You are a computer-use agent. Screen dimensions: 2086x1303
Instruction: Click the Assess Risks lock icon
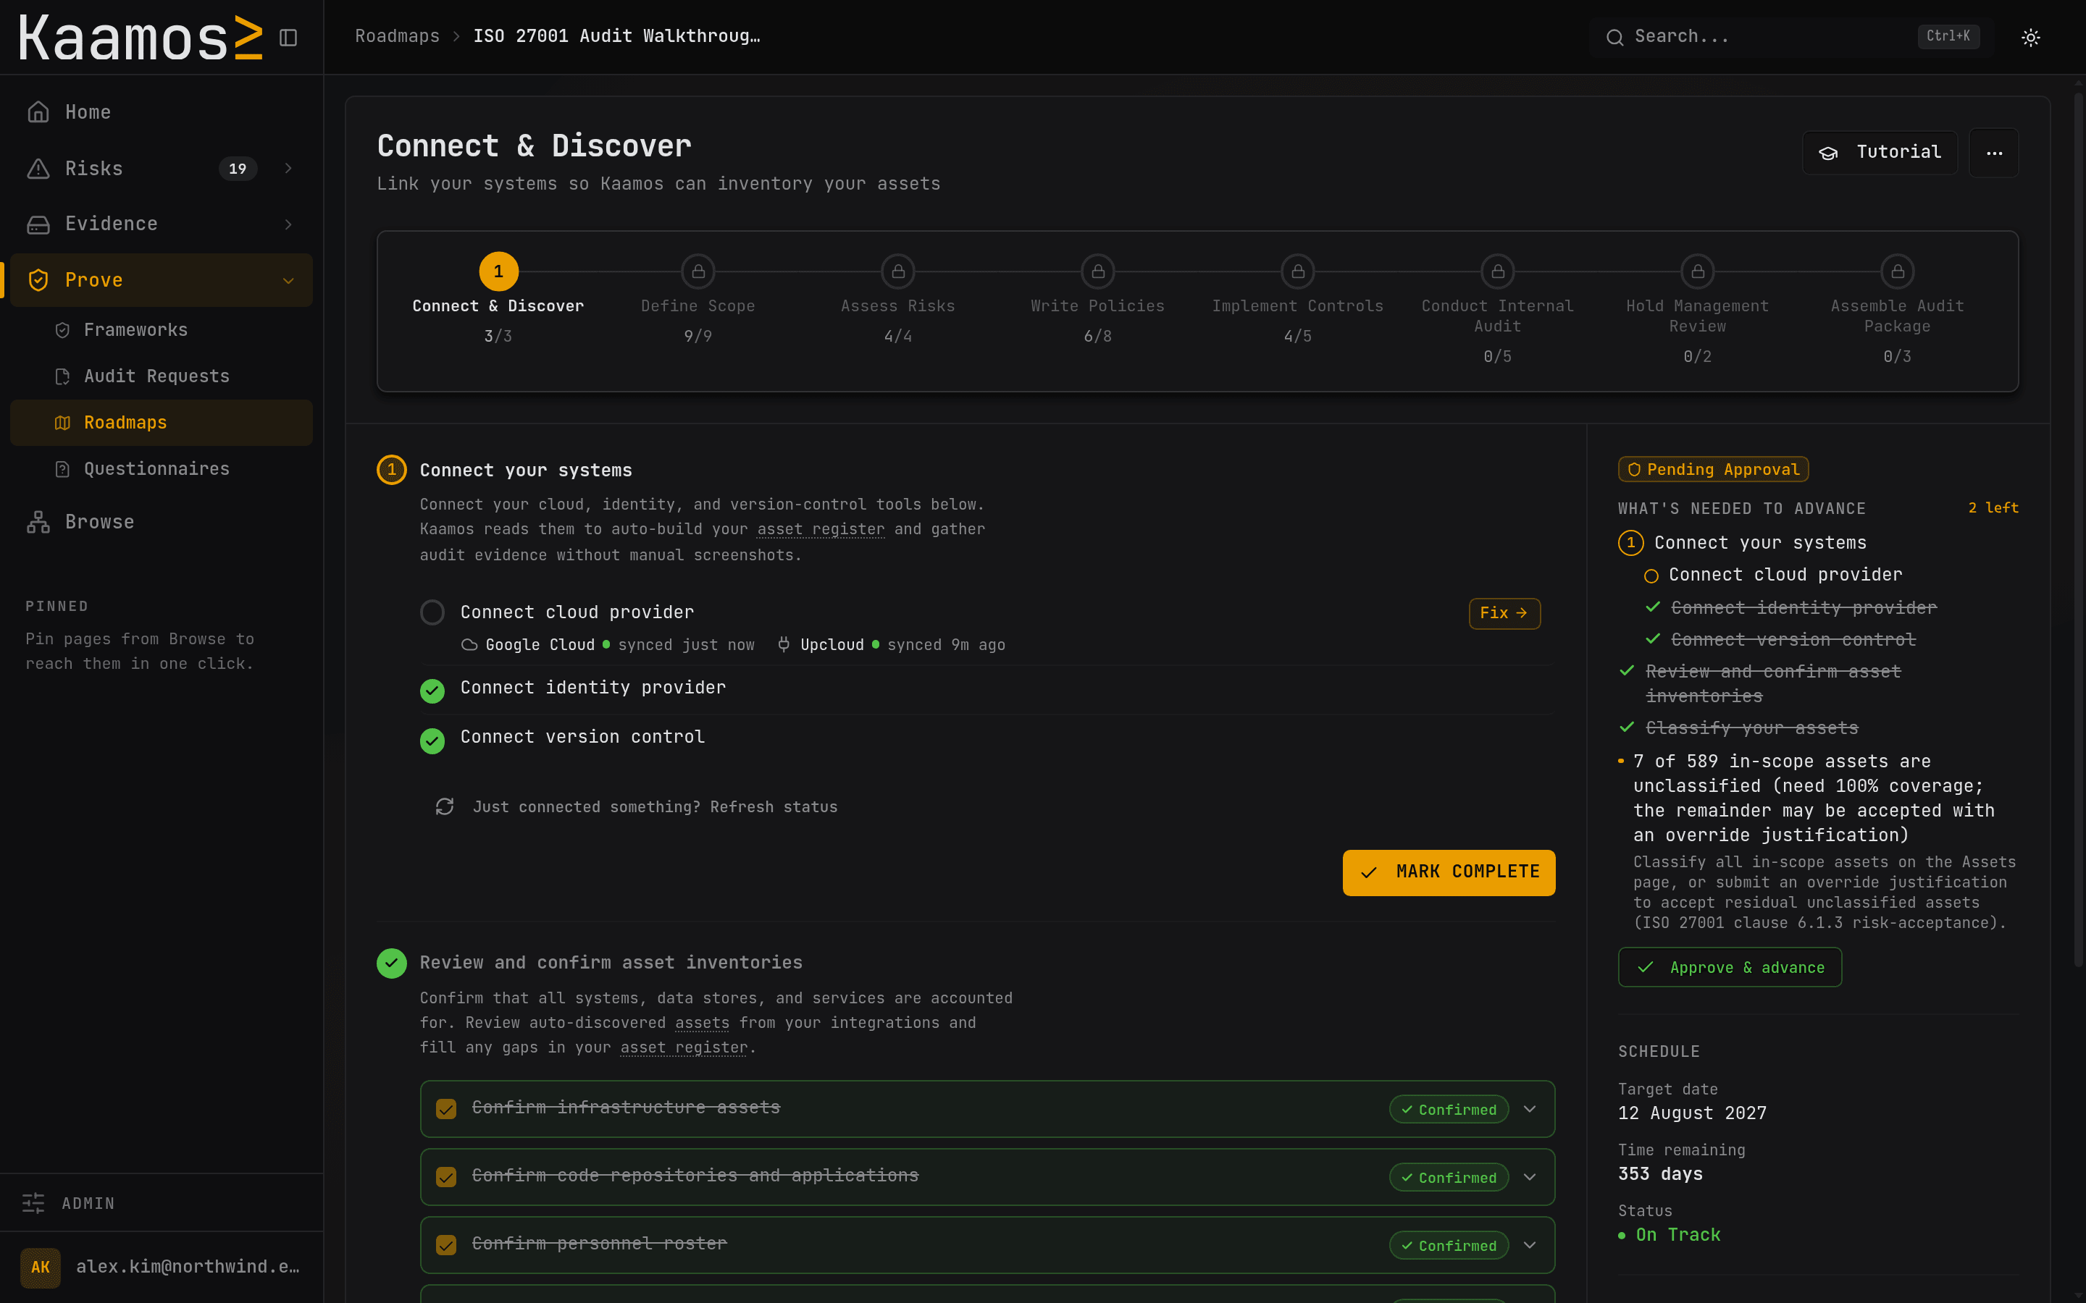(898, 271)
